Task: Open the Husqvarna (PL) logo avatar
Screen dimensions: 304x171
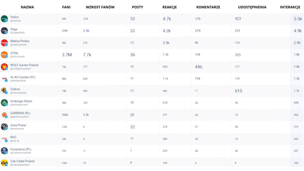Action: point(4,151)
